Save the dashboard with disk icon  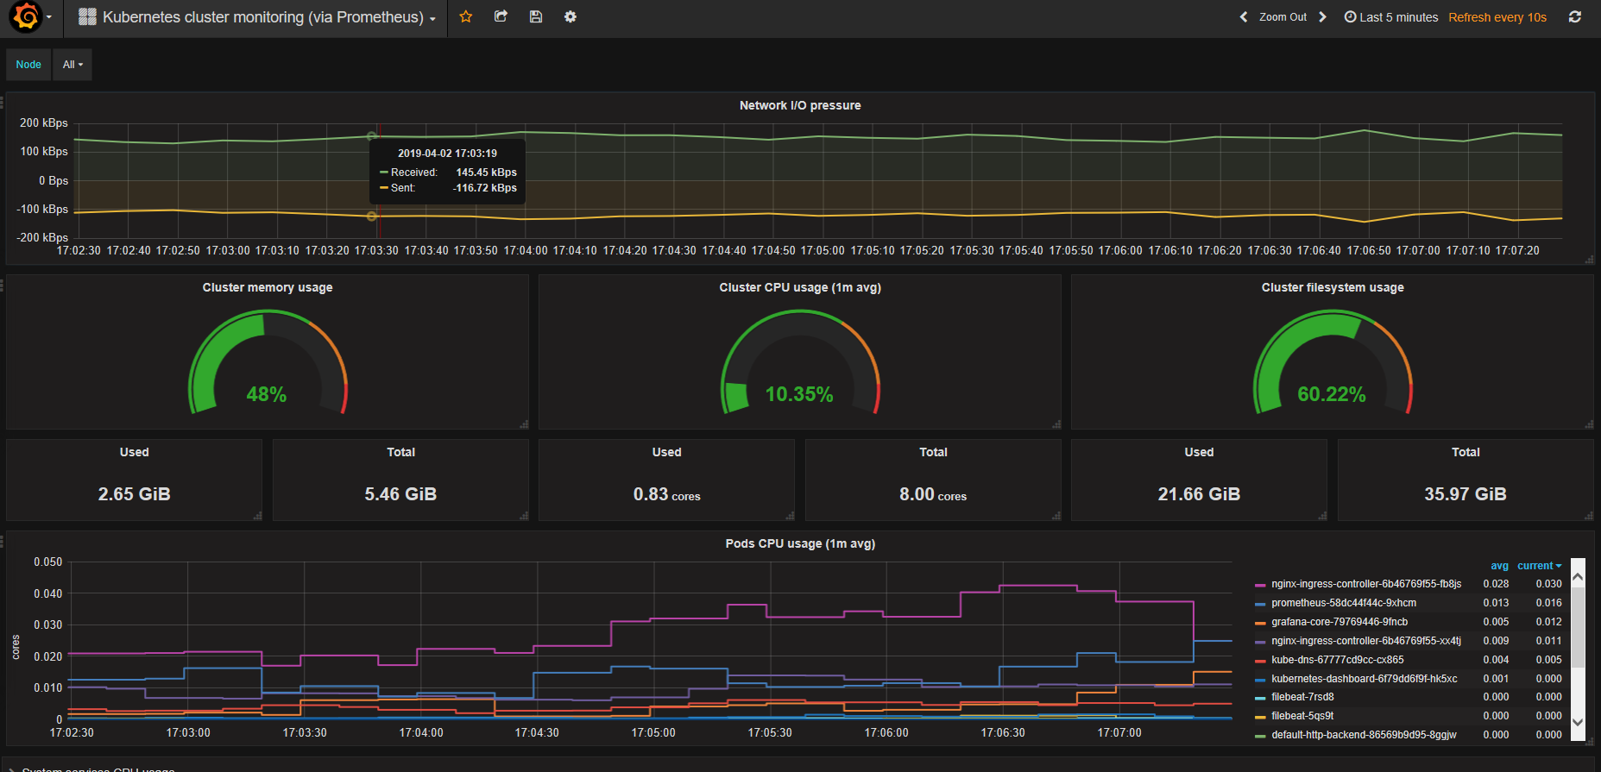coord(536,16)
